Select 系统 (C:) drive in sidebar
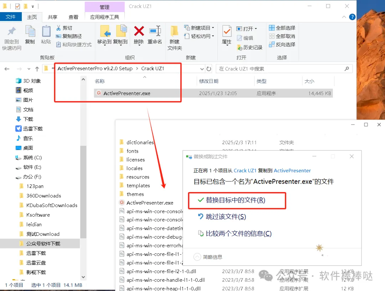385x291 pixels. coord(29,158)
